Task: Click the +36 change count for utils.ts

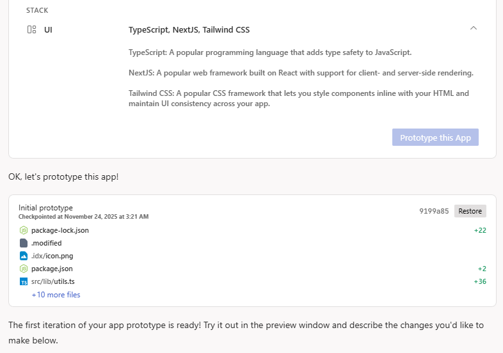Action: pyautogui.click(x=480, y=281)
